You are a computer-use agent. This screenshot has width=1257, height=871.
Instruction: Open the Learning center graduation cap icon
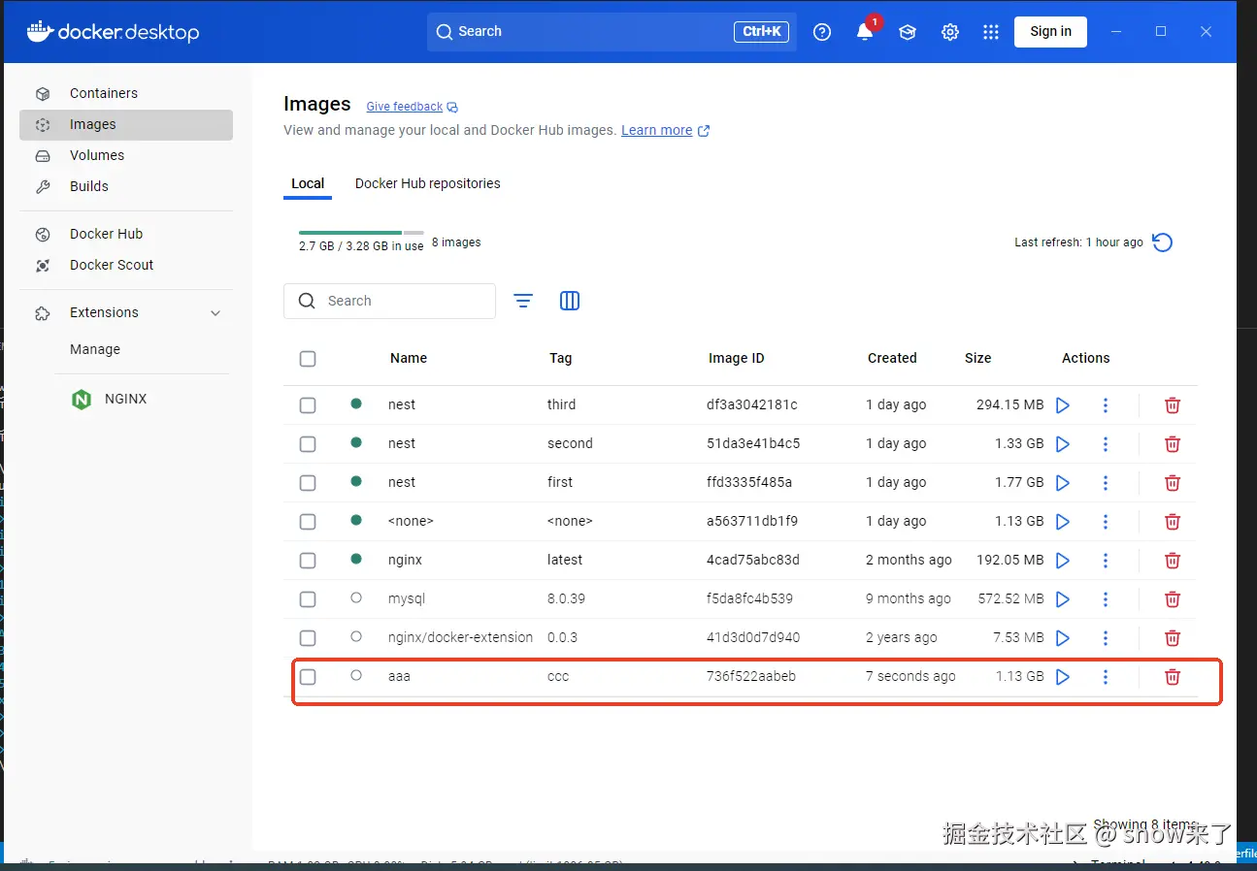(908, 32)
